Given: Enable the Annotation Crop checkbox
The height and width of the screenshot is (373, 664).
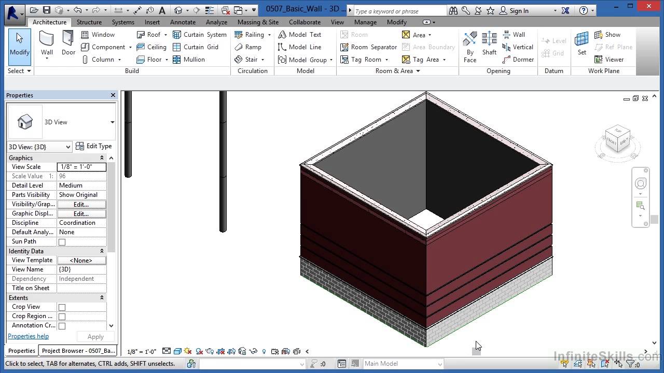Looking at the screenshot, I should pos(62,326).
